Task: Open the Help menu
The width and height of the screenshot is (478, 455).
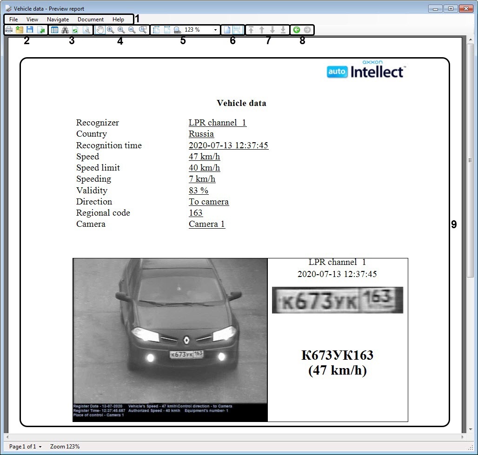Action: point(118,19)
